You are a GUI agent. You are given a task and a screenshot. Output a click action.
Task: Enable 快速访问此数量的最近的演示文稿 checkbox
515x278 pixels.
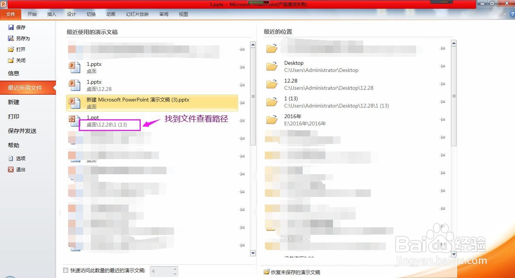pyautogui.click(x=65, y=270)
